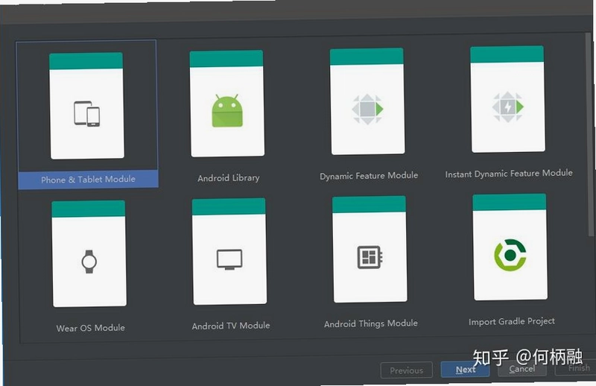Click the Android TV Module label
The image size is (596, 386).
(231, 326)
